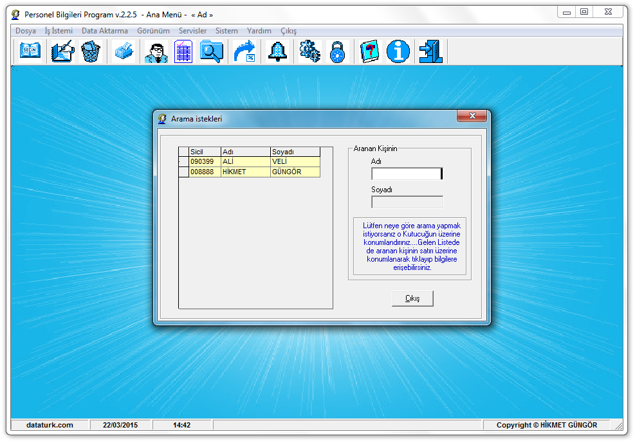Click the ALİ name cell
This screenshot has height=441, width=635.
tap(245, 161)
